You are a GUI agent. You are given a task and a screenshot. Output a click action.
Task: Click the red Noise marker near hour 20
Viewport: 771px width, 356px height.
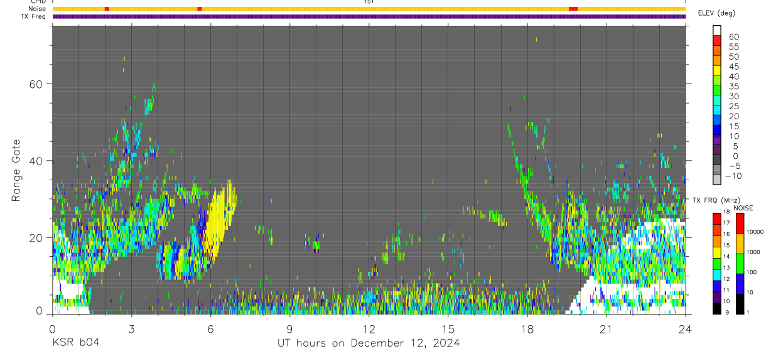point(573,9)
